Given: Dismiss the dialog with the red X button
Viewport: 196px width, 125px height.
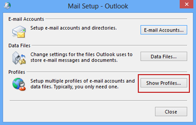Looking at the screenshot, I should pos(186,4).
